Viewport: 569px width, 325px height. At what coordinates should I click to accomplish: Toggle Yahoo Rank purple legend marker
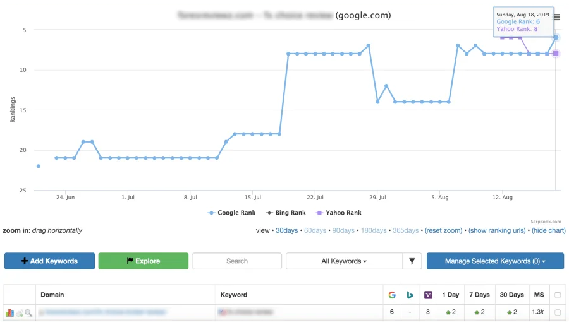tap(320, 213)
